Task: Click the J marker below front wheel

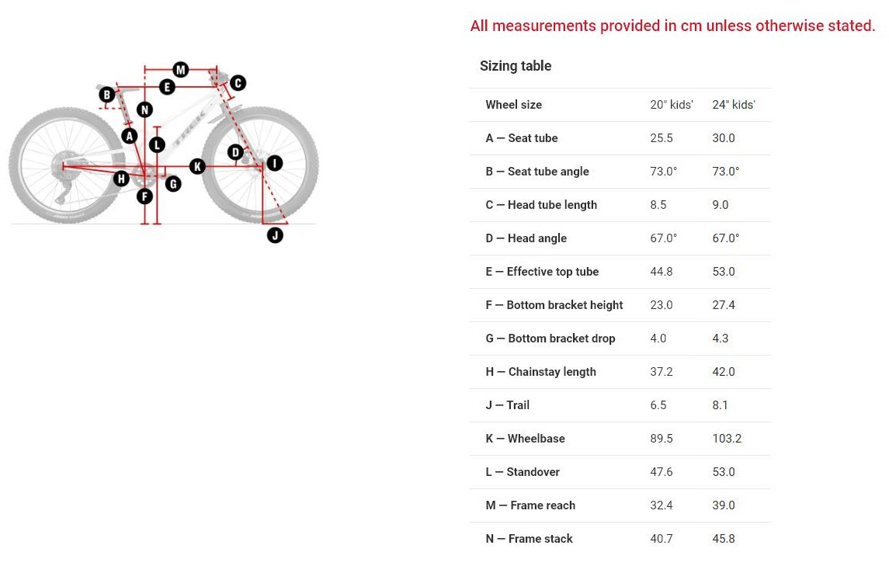Action: pos(275,234)
